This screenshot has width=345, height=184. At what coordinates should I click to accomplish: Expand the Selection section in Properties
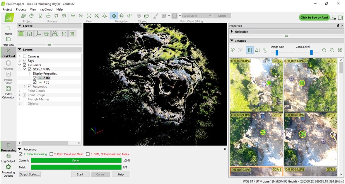(x=232, y=32)
